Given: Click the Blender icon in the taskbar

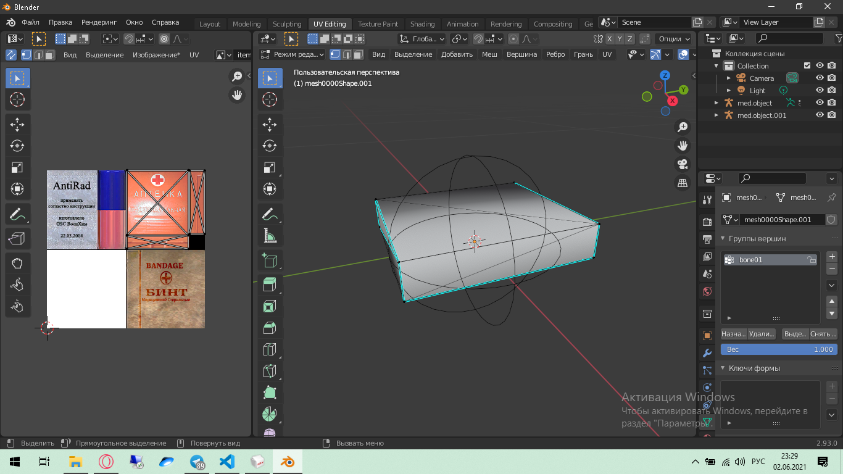Looking at the screenshot, I should coord(287,462).
